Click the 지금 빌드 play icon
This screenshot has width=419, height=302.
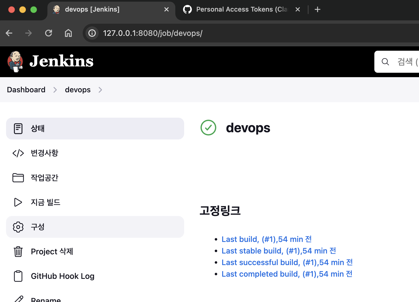tap(18, 202)
